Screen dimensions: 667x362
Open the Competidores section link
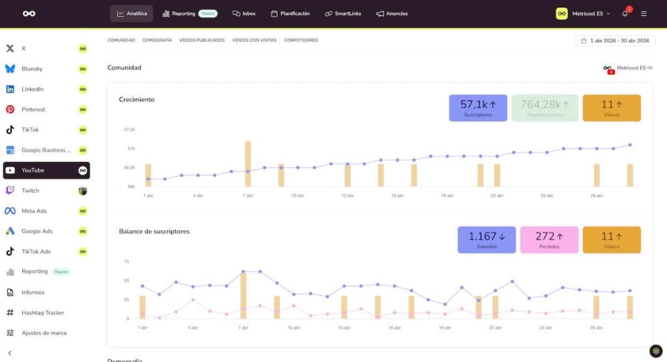(301, 40)
